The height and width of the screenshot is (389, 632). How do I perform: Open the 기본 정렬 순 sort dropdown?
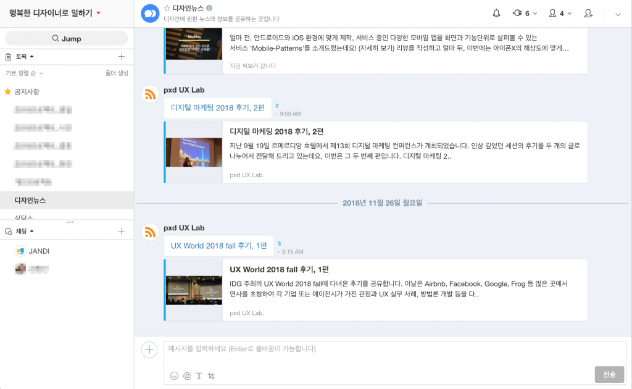pyautogui.click(x=24, y=73)
